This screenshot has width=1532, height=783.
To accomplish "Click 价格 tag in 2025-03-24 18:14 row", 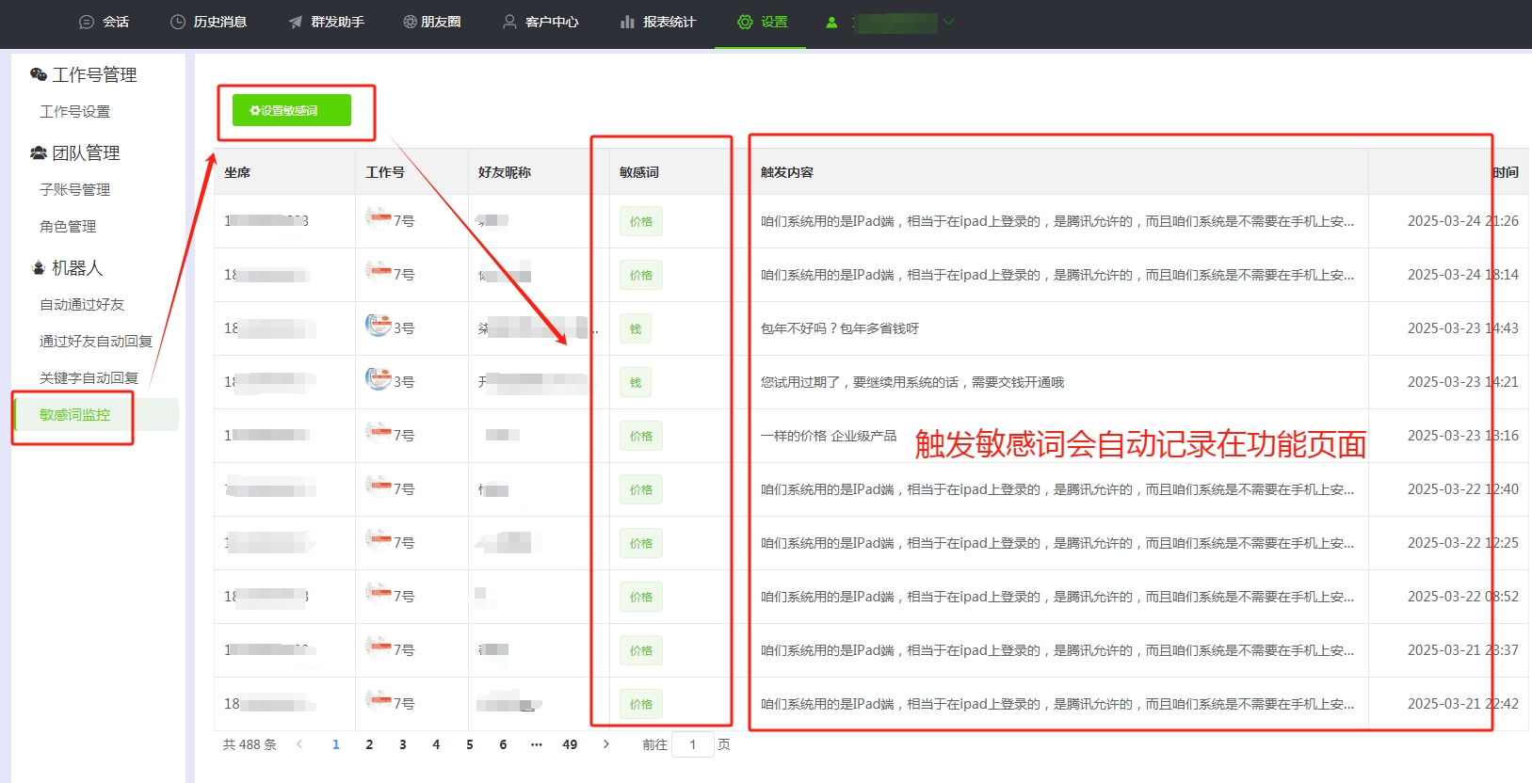I will point(641,275).
